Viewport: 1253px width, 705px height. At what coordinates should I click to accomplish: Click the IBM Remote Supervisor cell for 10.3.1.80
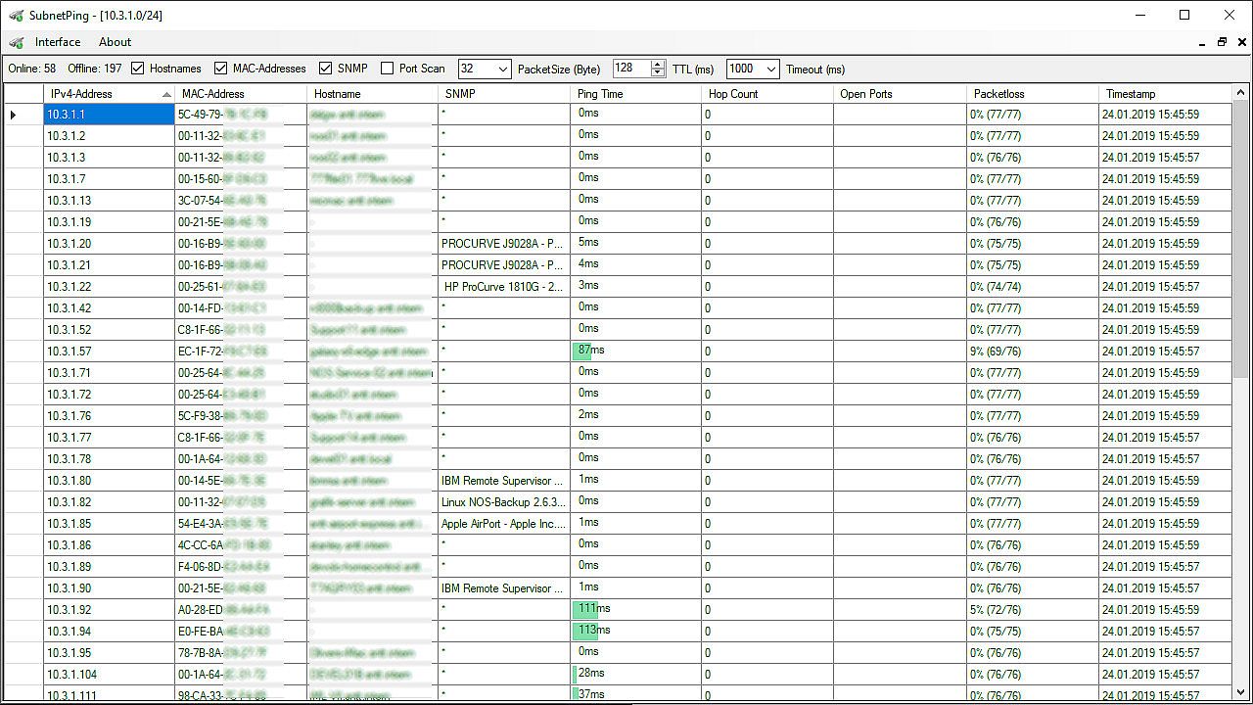tap(504, 481)
